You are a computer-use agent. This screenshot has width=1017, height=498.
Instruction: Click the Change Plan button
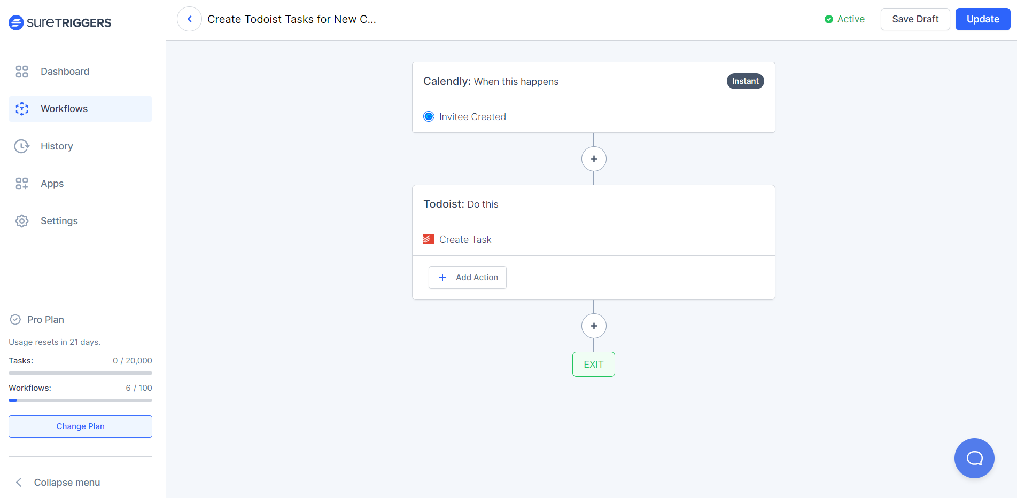tap(80, 426)
